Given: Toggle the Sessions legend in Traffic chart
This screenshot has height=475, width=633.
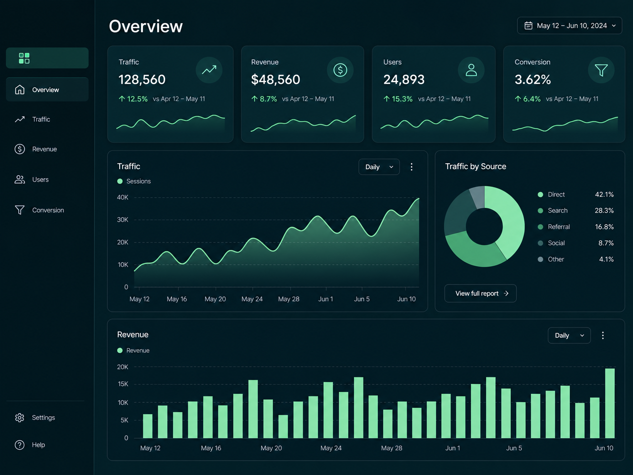Looking at the screenshot, I should pyautogui.click(x=134, y=181).
